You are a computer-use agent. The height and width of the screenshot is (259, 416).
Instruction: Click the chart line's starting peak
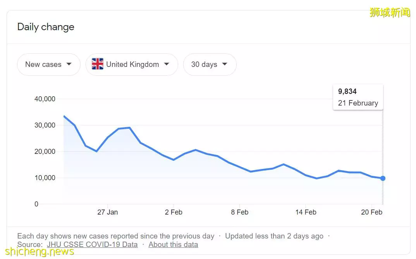64,116
